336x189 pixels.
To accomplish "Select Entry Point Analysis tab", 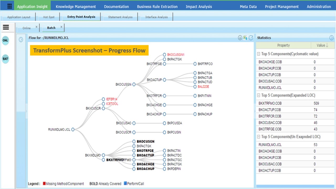I will tap(81, 17).
